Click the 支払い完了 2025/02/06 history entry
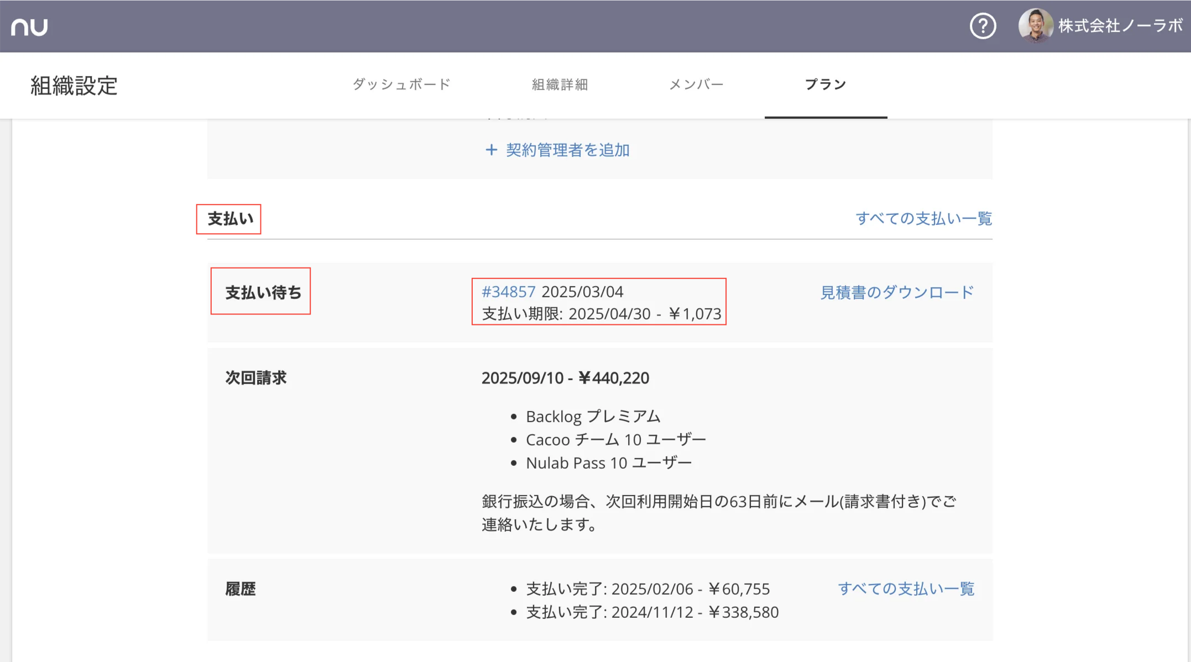Screen dimensions: 1191x662 (x=647, y=589)
